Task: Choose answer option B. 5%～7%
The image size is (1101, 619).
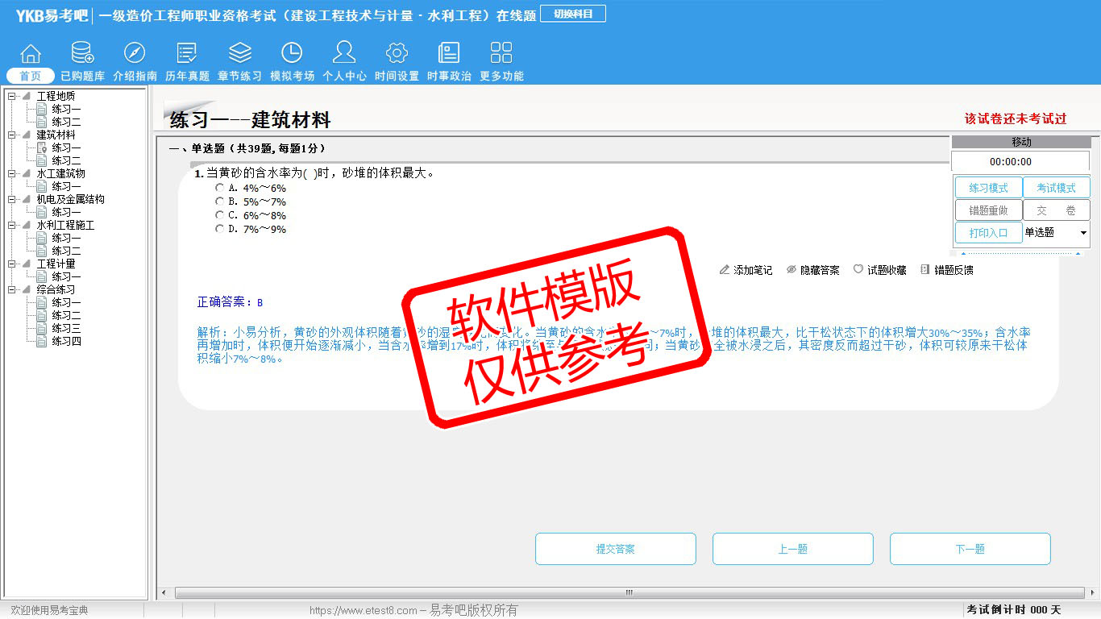Action: click(219, 201)
